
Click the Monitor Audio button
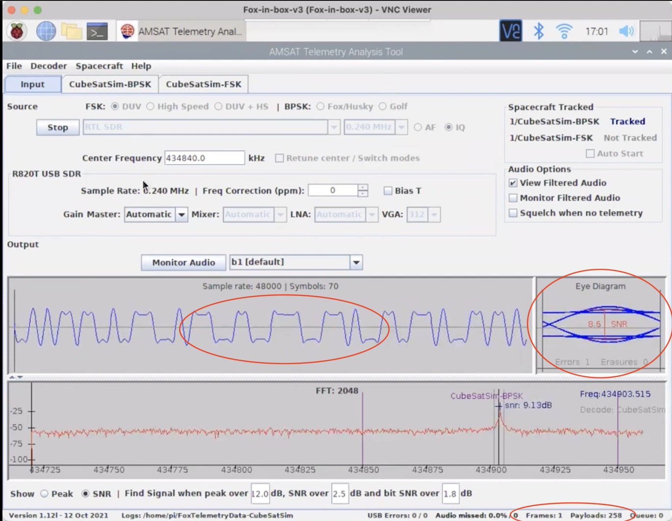click(x=183, y=262)
